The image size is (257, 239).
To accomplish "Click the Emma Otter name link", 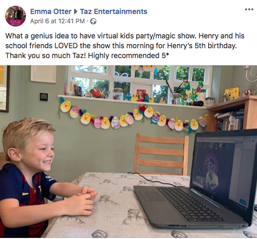I will pos(51,11).
